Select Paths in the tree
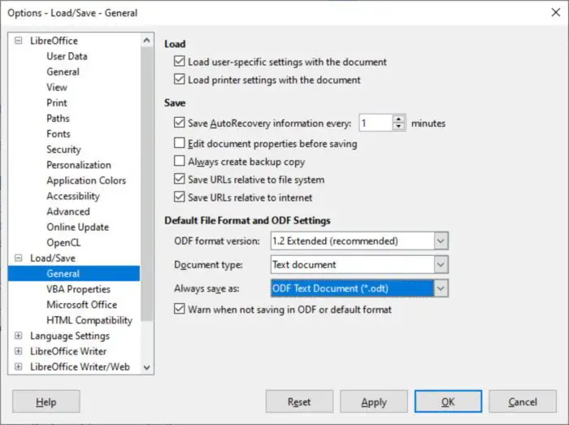The width and height of the screenshot is (569, 425). pyautogui.click(x=58, y=119)
